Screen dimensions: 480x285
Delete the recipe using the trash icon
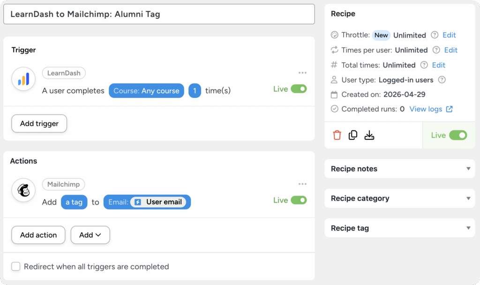coord(337,135)
